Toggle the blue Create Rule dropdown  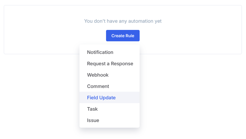coord(123,36)
